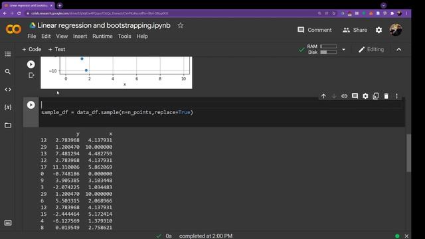Click in the code editor line with sample_df

(117, 112)
